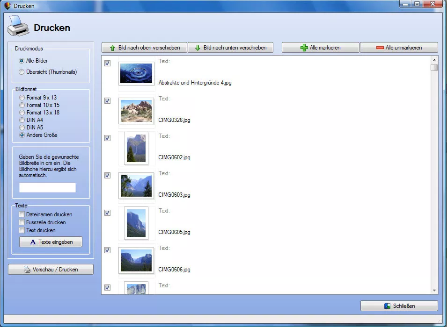This screenshot has height=327, width=447.
Task: Select Übersicht (Thumbnails) print mode
Action: 22,72
